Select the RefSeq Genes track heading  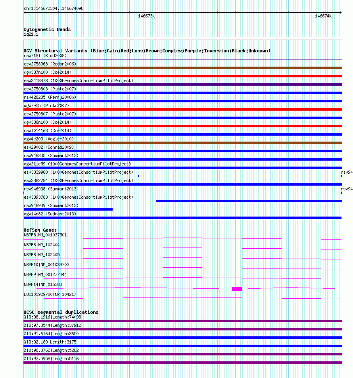click(40, 230)
